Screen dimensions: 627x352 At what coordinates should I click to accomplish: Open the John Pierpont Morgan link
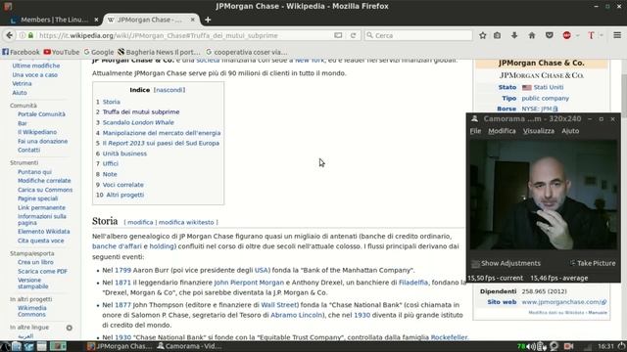249,283
